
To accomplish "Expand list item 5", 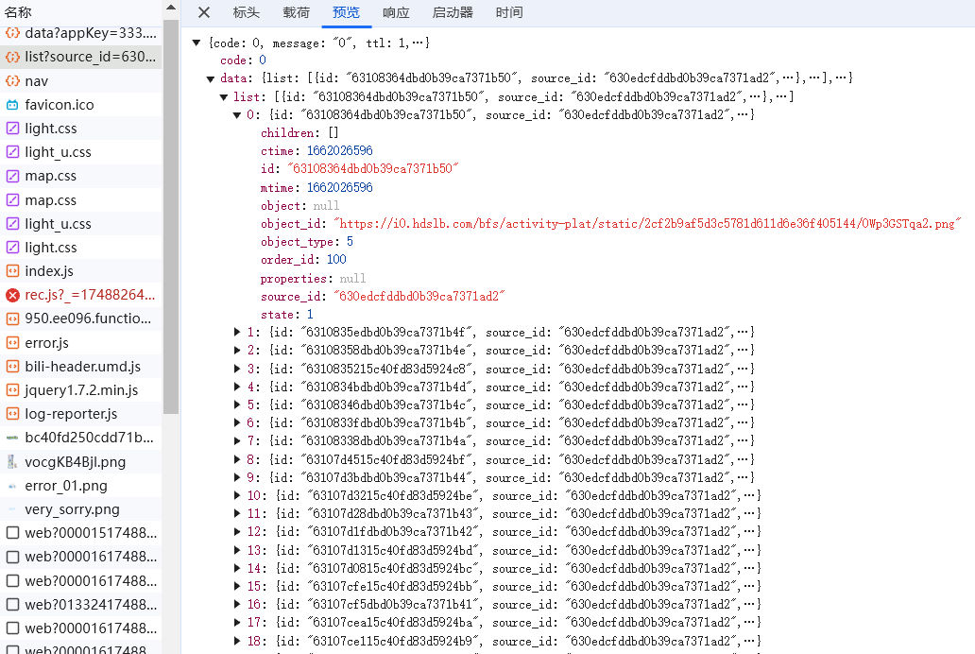I will pyautogui.click(x=237, y=404).
